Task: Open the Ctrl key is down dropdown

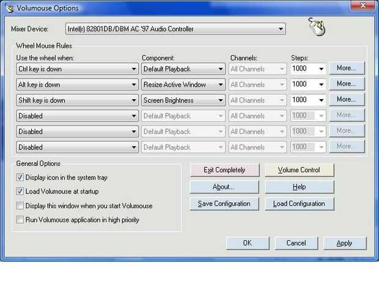Action: [x=78, y=69]
